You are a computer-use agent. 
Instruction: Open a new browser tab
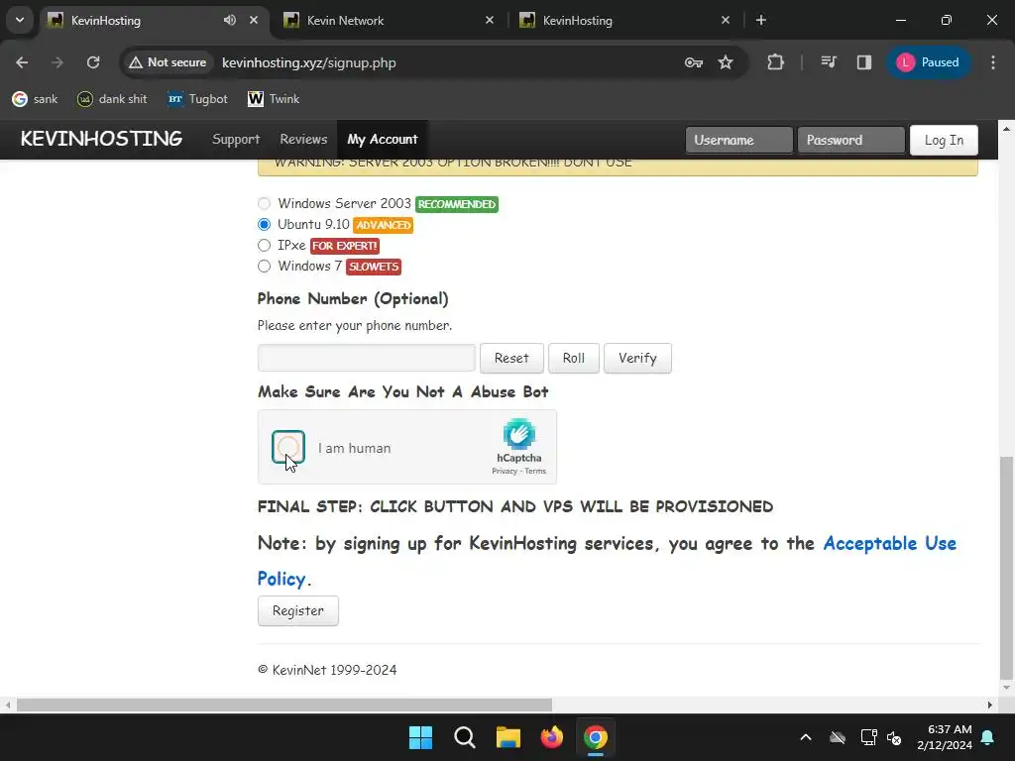coord(761,20)
